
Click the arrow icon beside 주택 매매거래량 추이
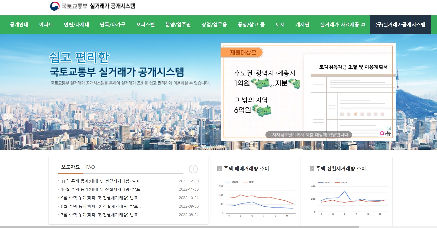[x=220, y=169]
